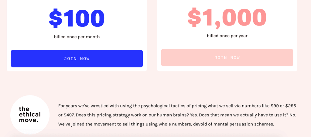Image resolution: width=311 pixels, height=137 pixels.
Task: Click the $100 price heading
Action: [77, 18]
